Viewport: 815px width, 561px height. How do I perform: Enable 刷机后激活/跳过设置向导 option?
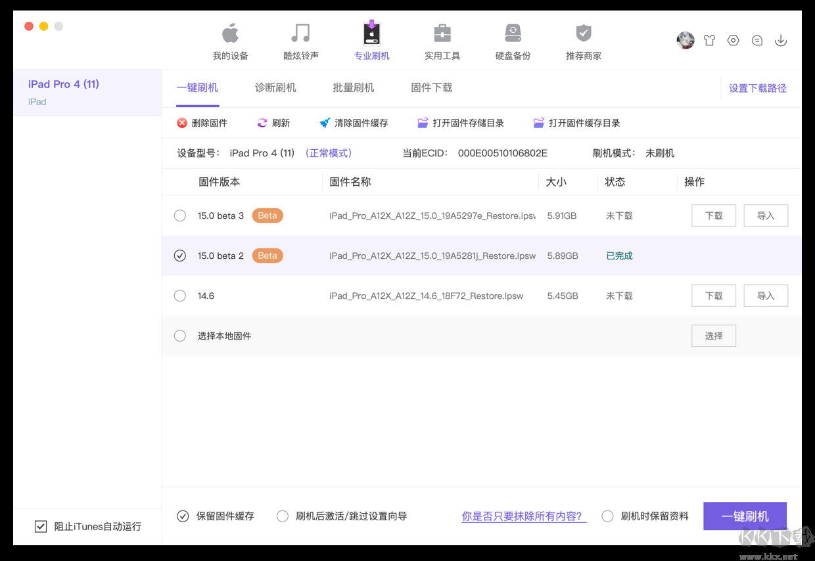click(283, 516)
